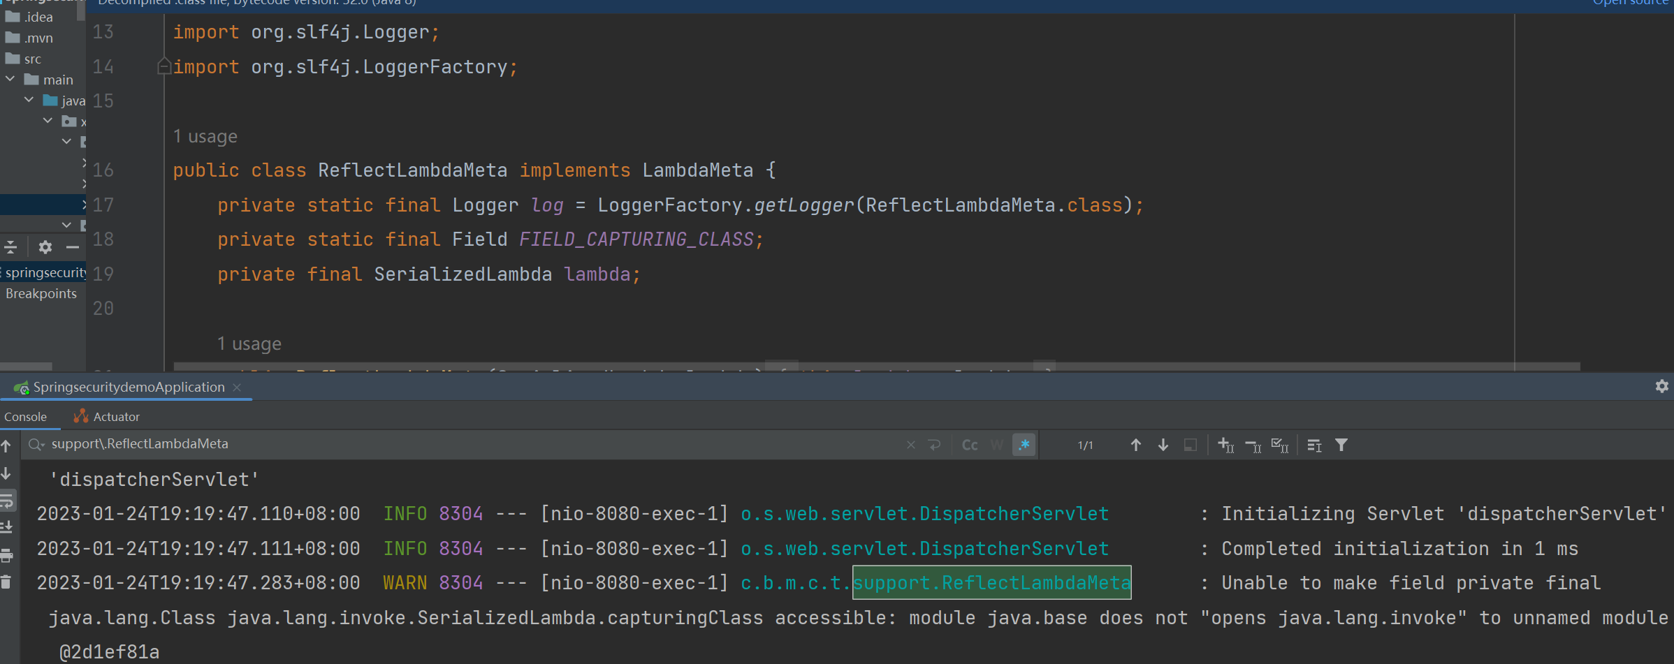This screenshot has height=664, width=1674.
Task: Clear console output with trash icon
Action: 6,582
